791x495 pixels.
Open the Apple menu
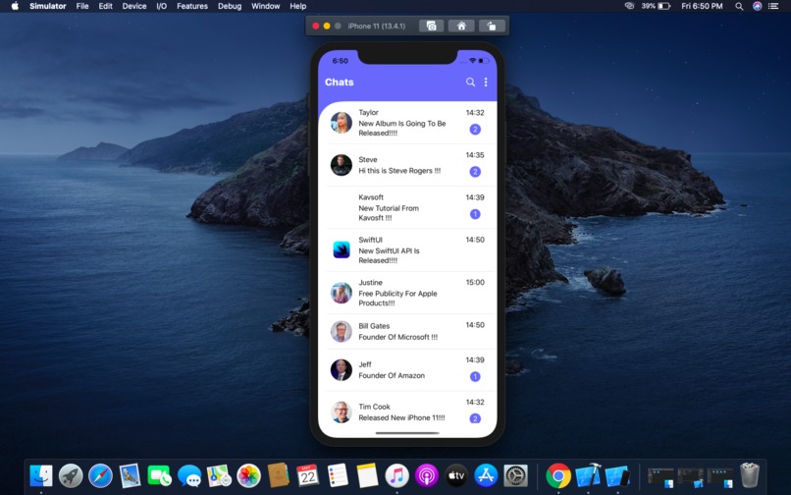coord(15,6)
